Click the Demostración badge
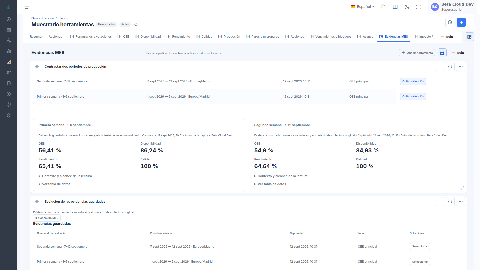This screenshot has width=480, height=270. click(x=107, y=24)
